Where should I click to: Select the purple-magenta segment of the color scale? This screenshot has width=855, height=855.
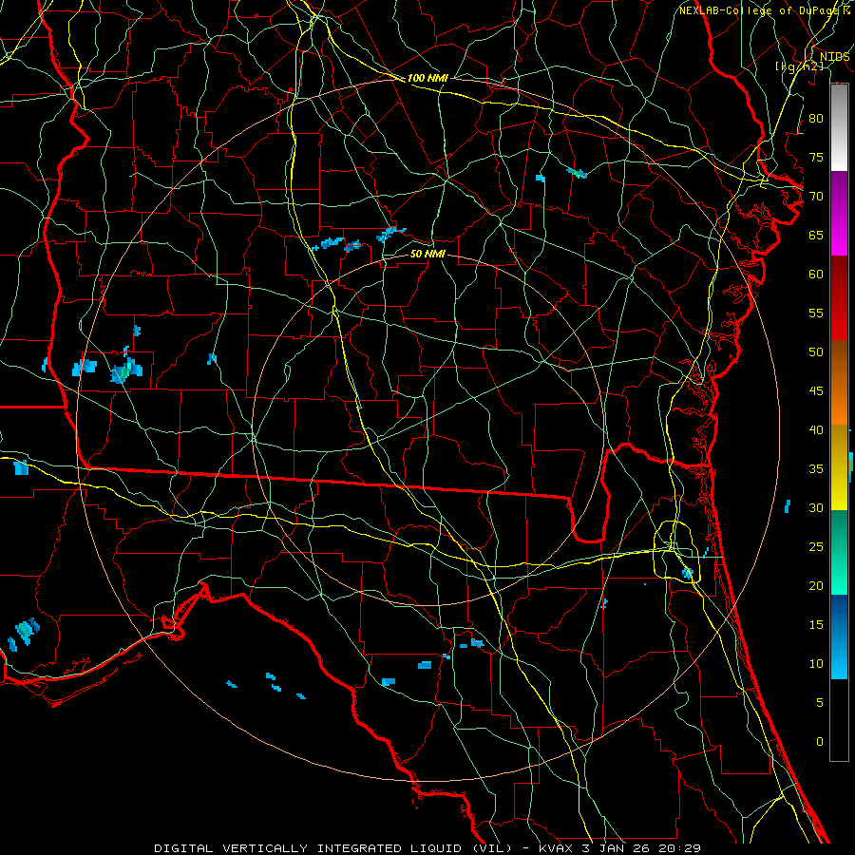[839, 214]
